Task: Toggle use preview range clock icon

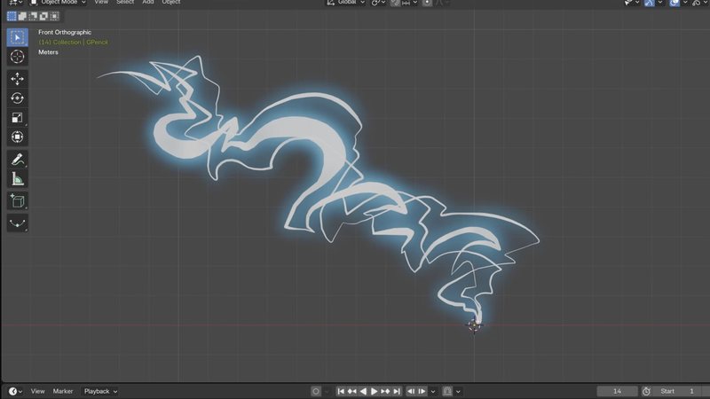Action: (646, 391)
